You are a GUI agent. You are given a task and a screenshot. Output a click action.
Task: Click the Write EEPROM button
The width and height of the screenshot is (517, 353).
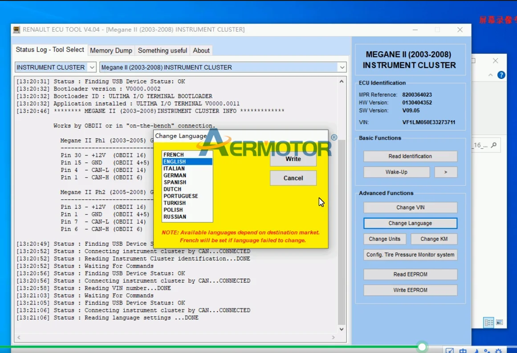410,290
